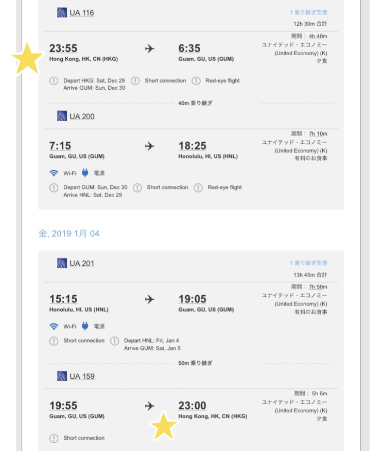383x451 pixels.
Task: Click the alert icon beside Depart HKG notice
Action: 54,81
